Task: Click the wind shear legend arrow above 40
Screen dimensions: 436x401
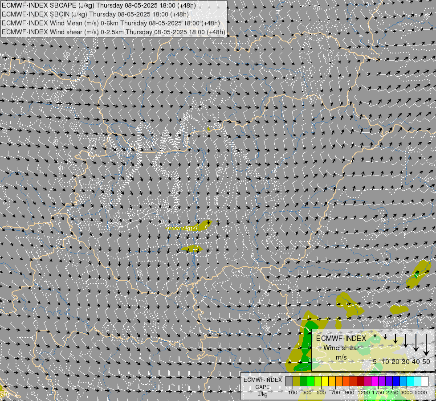Action: 416,343
